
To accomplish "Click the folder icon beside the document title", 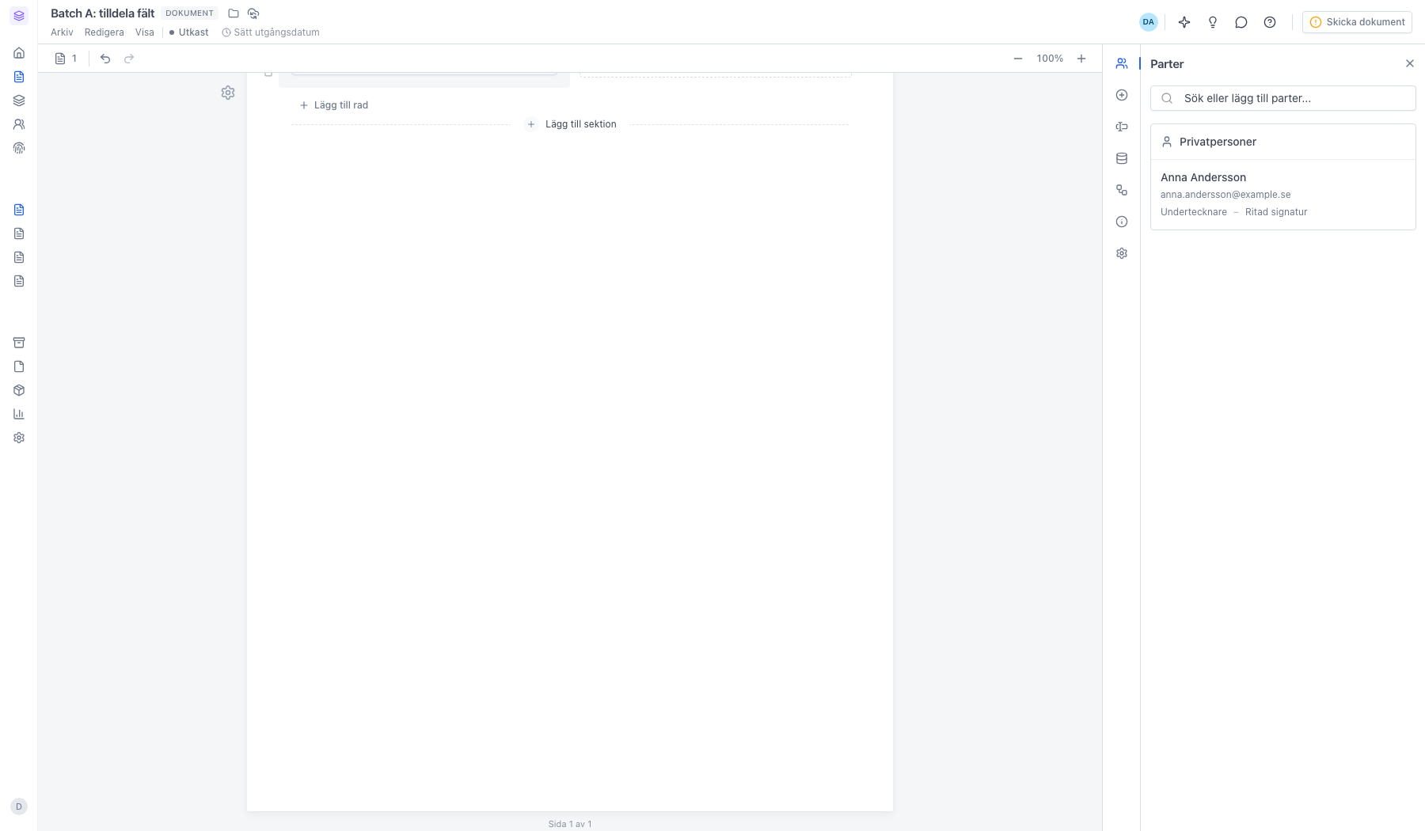I will (x=234, y=13).
